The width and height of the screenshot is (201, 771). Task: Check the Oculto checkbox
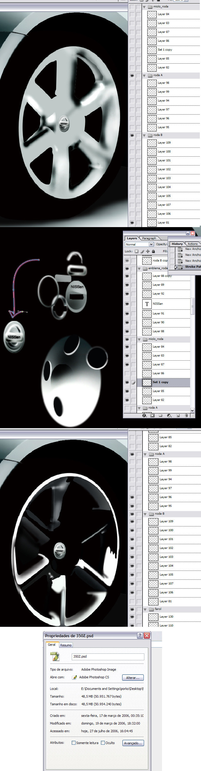click(x=103, y=743)
